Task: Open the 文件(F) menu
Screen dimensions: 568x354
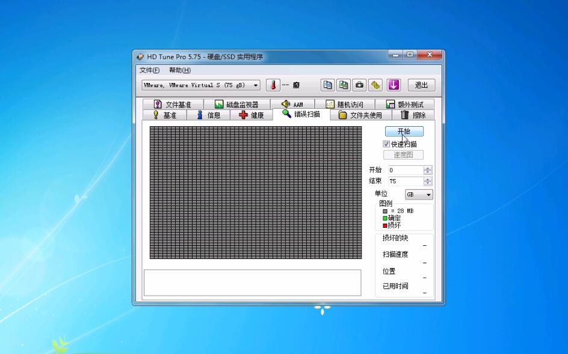Action: pos(149,70)
